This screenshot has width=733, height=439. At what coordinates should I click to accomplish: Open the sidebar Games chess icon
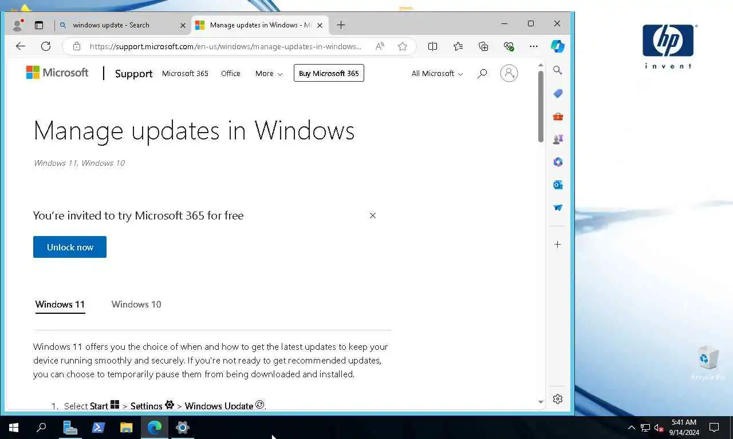pos(558,139)
